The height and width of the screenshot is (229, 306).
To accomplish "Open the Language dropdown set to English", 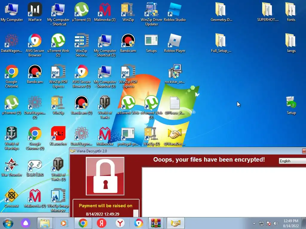I will (293, 161).
